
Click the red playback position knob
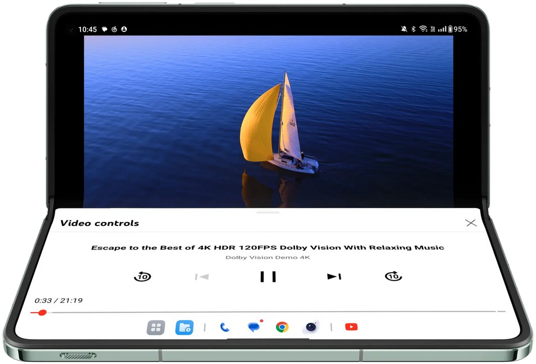(x=42, y=312)
